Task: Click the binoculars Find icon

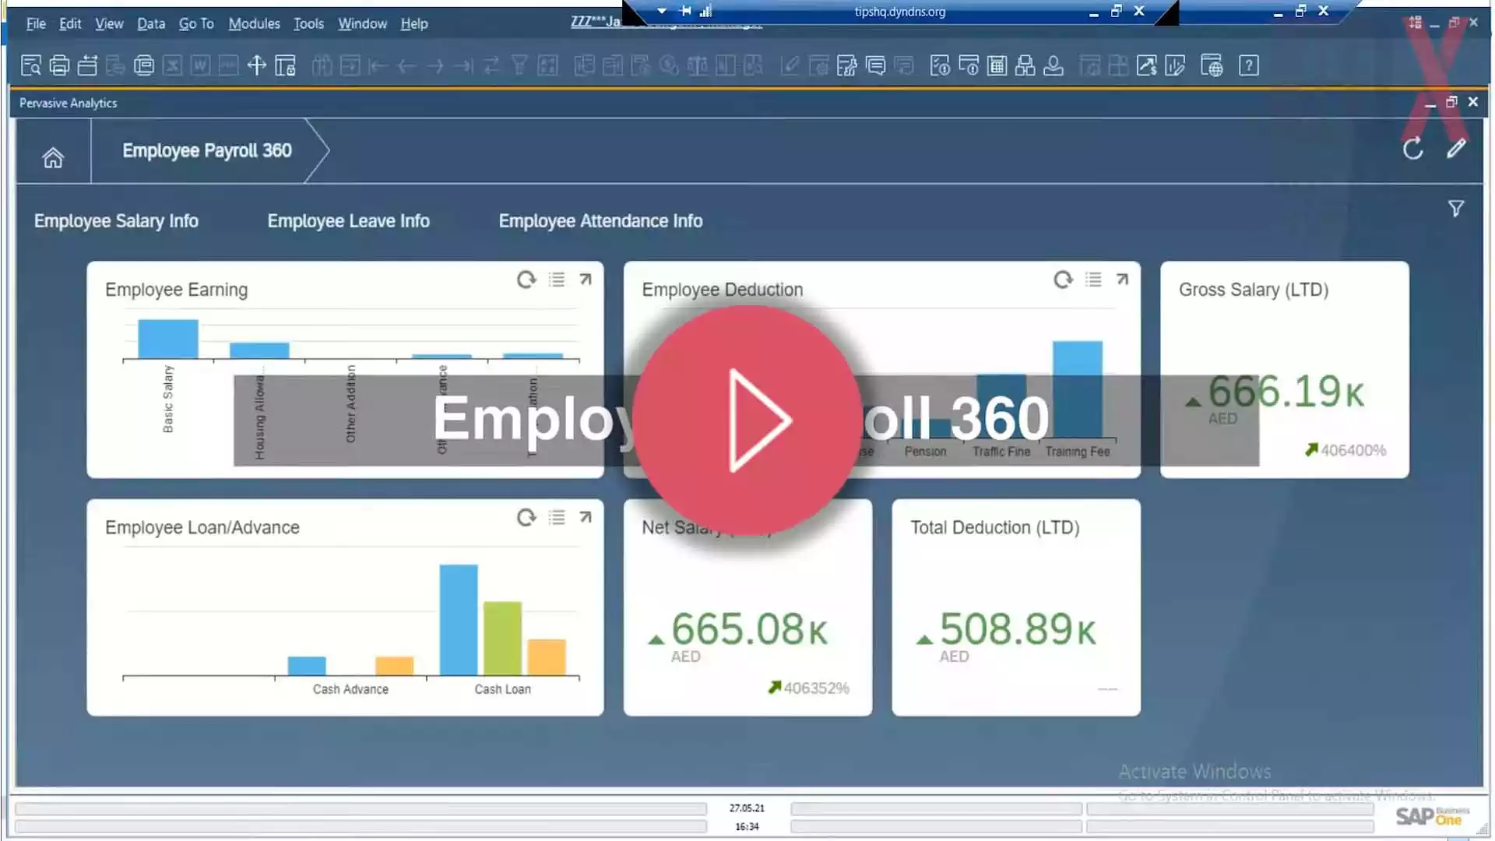Action: (x=322, y=65)
